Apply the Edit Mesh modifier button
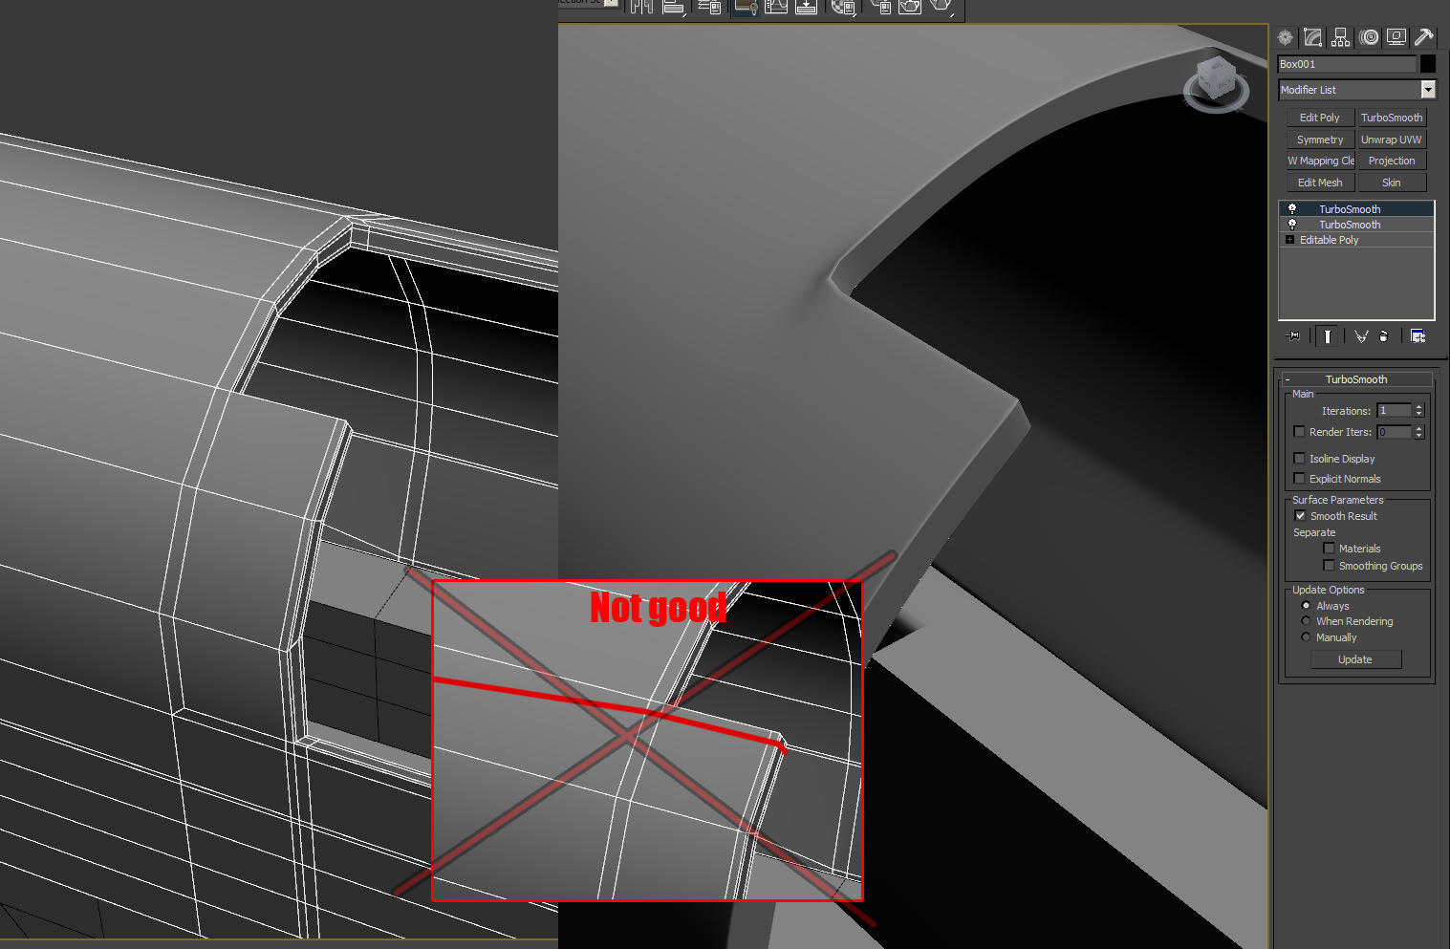 (1320, 183)
